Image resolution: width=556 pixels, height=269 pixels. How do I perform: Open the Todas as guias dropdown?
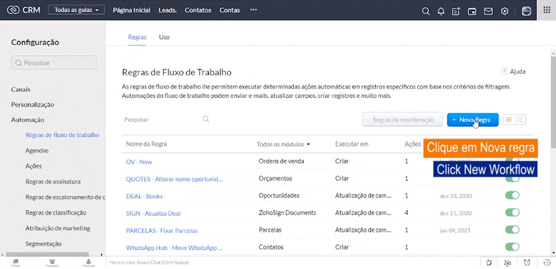tap(77, 10)
